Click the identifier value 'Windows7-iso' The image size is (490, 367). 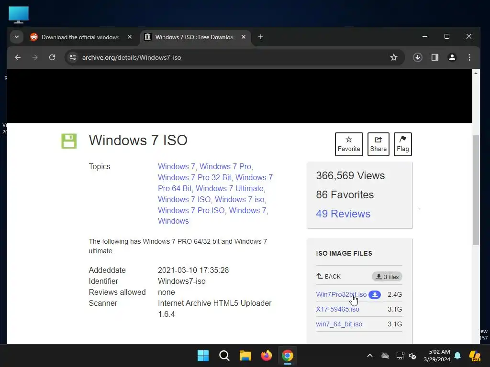pos(181,281)
